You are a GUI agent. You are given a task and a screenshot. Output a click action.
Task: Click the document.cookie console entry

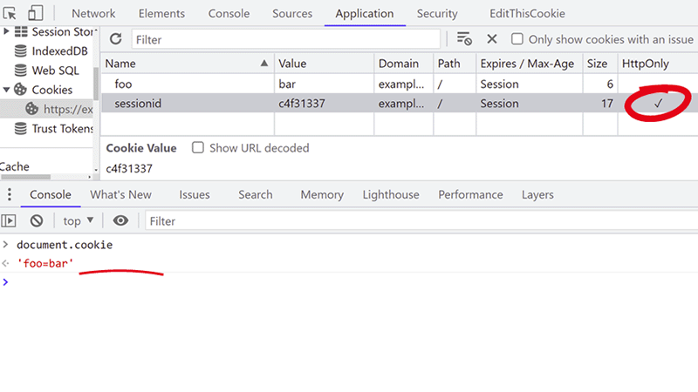(65, 245)
